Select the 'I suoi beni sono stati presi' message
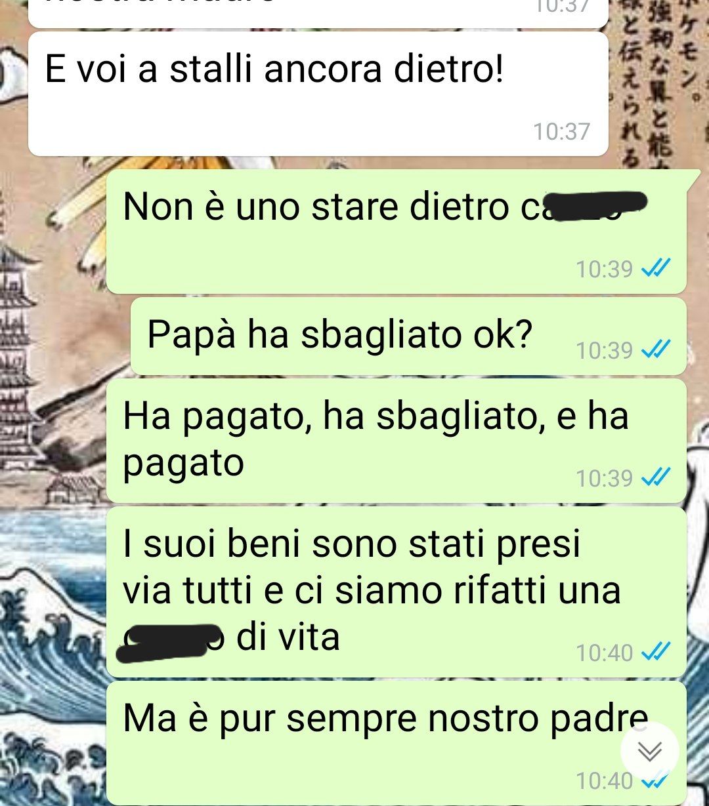The width and height of the screenshot is (709, 806). [x=397, y=592]
